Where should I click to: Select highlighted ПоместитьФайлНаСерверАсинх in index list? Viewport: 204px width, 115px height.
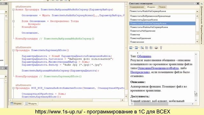click(x=162, y=23)
